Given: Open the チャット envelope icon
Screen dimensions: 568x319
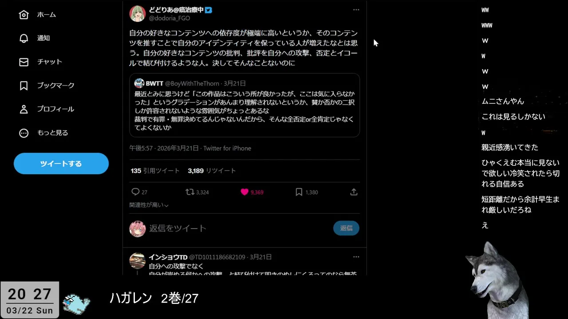Looking at the screenshot, I should pos(24,62).
